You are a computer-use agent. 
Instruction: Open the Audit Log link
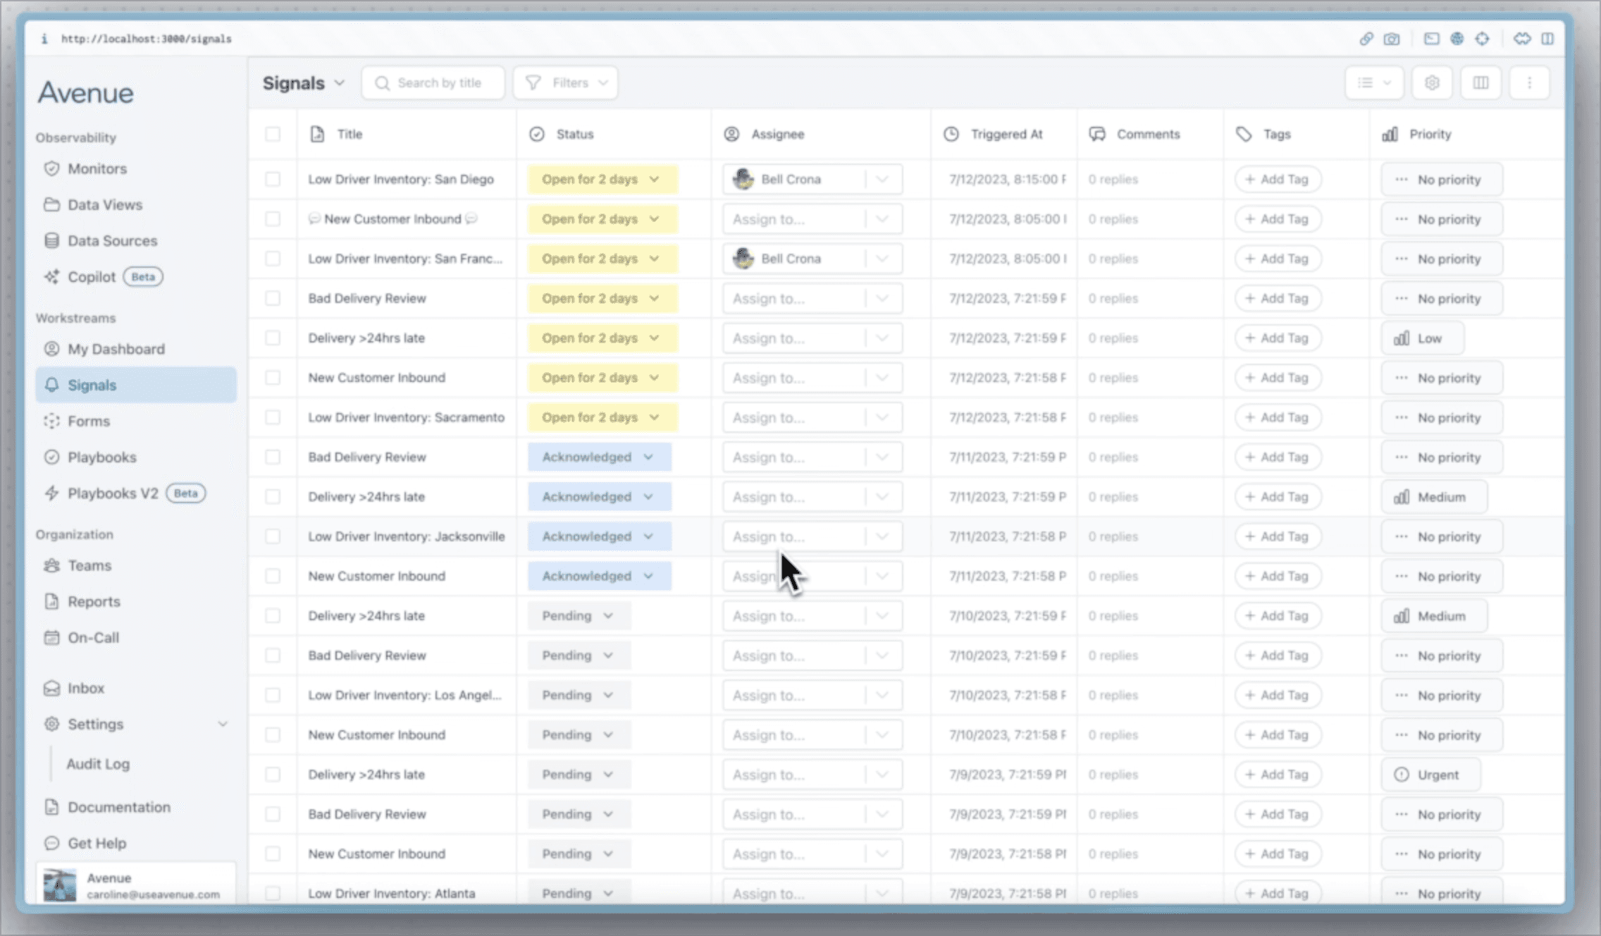pyautogui.click(x=98, y=764)
